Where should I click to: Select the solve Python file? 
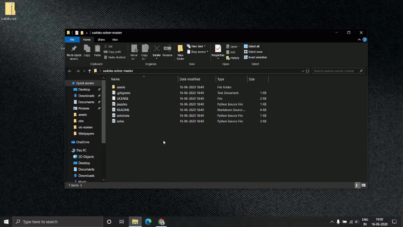pyautogui.click(x=120, y=121)
